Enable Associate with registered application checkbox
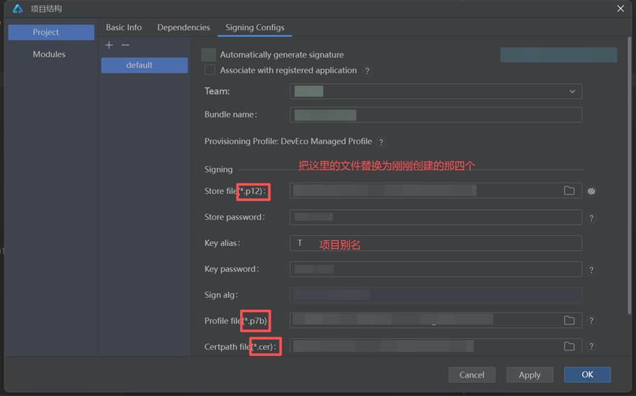The height and width of the screenshot is (396, 636). pos(210,70)
